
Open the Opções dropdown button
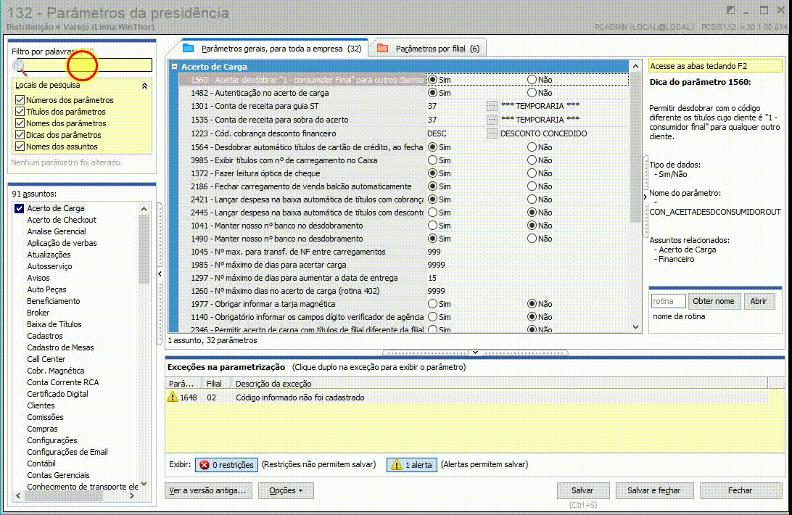286,490
